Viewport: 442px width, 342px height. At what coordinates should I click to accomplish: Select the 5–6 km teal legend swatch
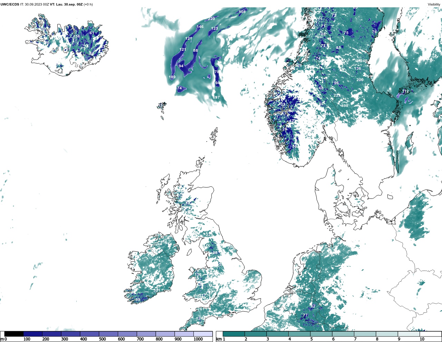coord(321,334)
